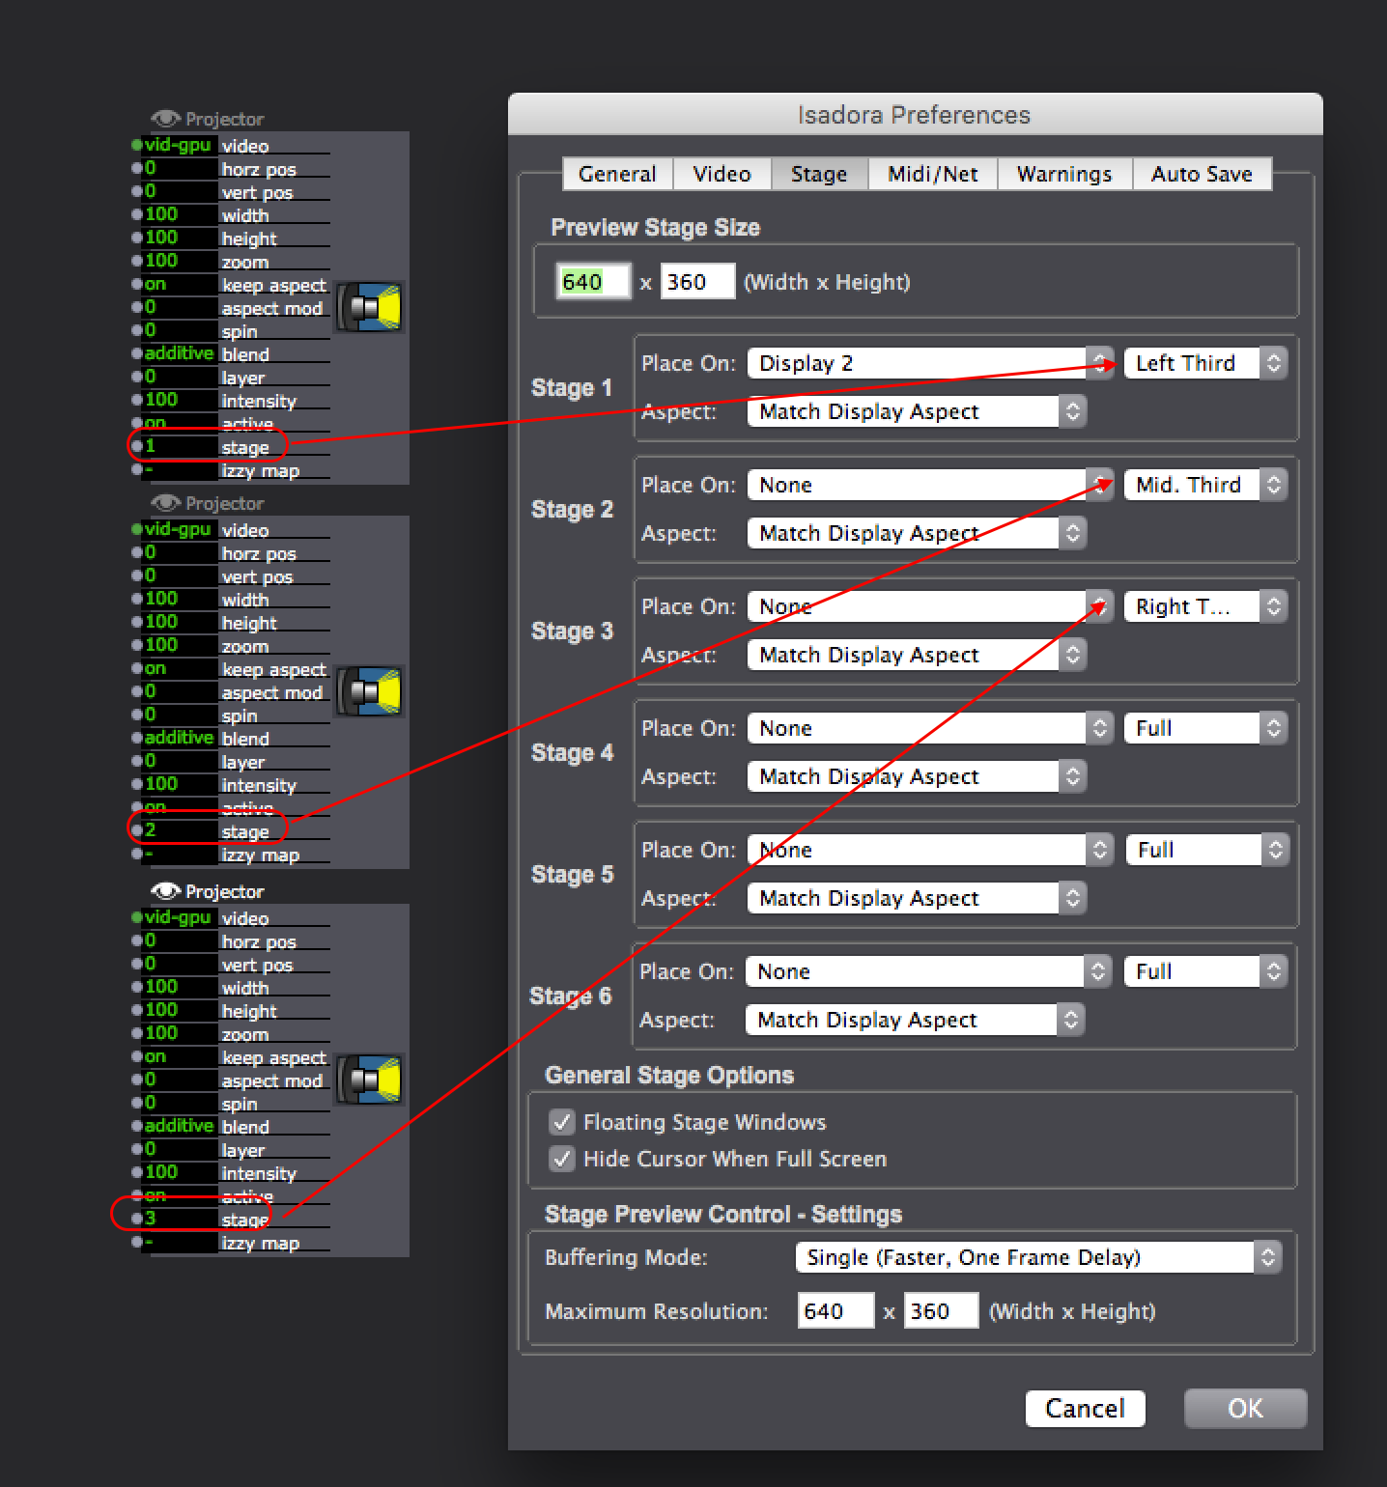
Task: Click first Projector's izzy map input
Action: [180, 469]
